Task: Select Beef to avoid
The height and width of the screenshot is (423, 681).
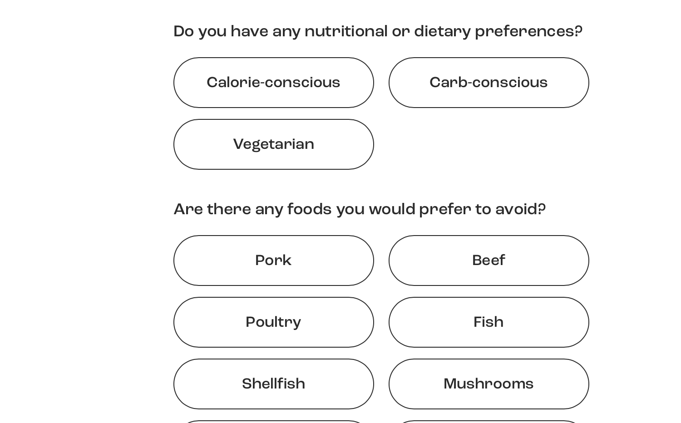Action: [x=489, y=261]
